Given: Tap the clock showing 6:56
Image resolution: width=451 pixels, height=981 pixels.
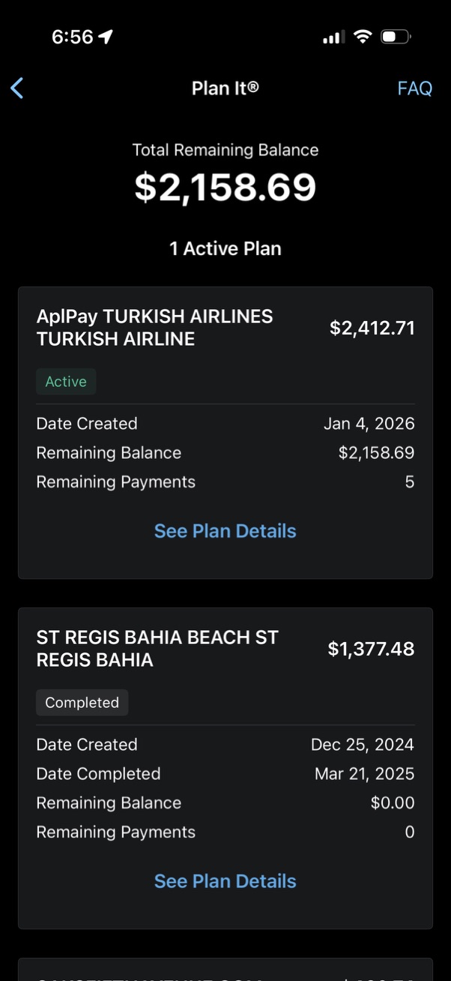Looking at the screenshot, I should pyautogui.click(x=73, y=36).
